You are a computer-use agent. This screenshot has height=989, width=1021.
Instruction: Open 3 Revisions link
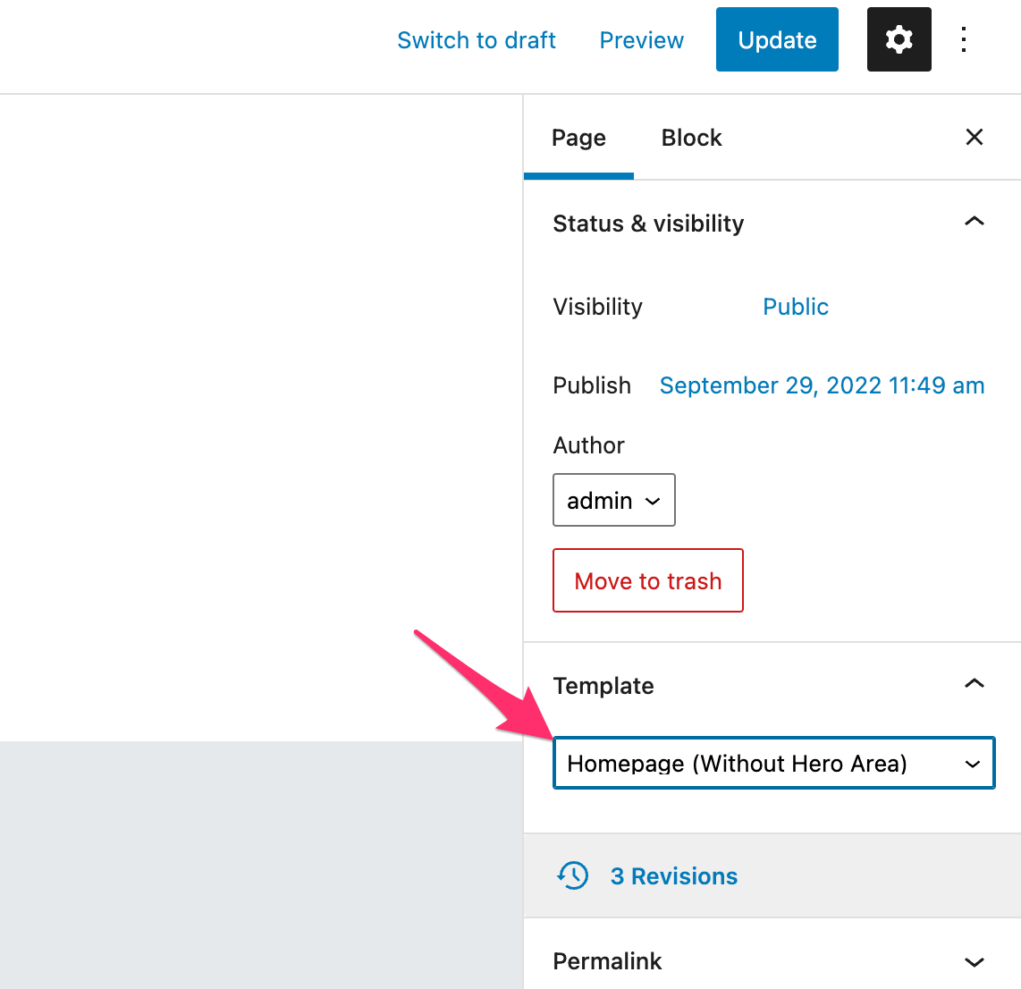click(x=674, y=876)
